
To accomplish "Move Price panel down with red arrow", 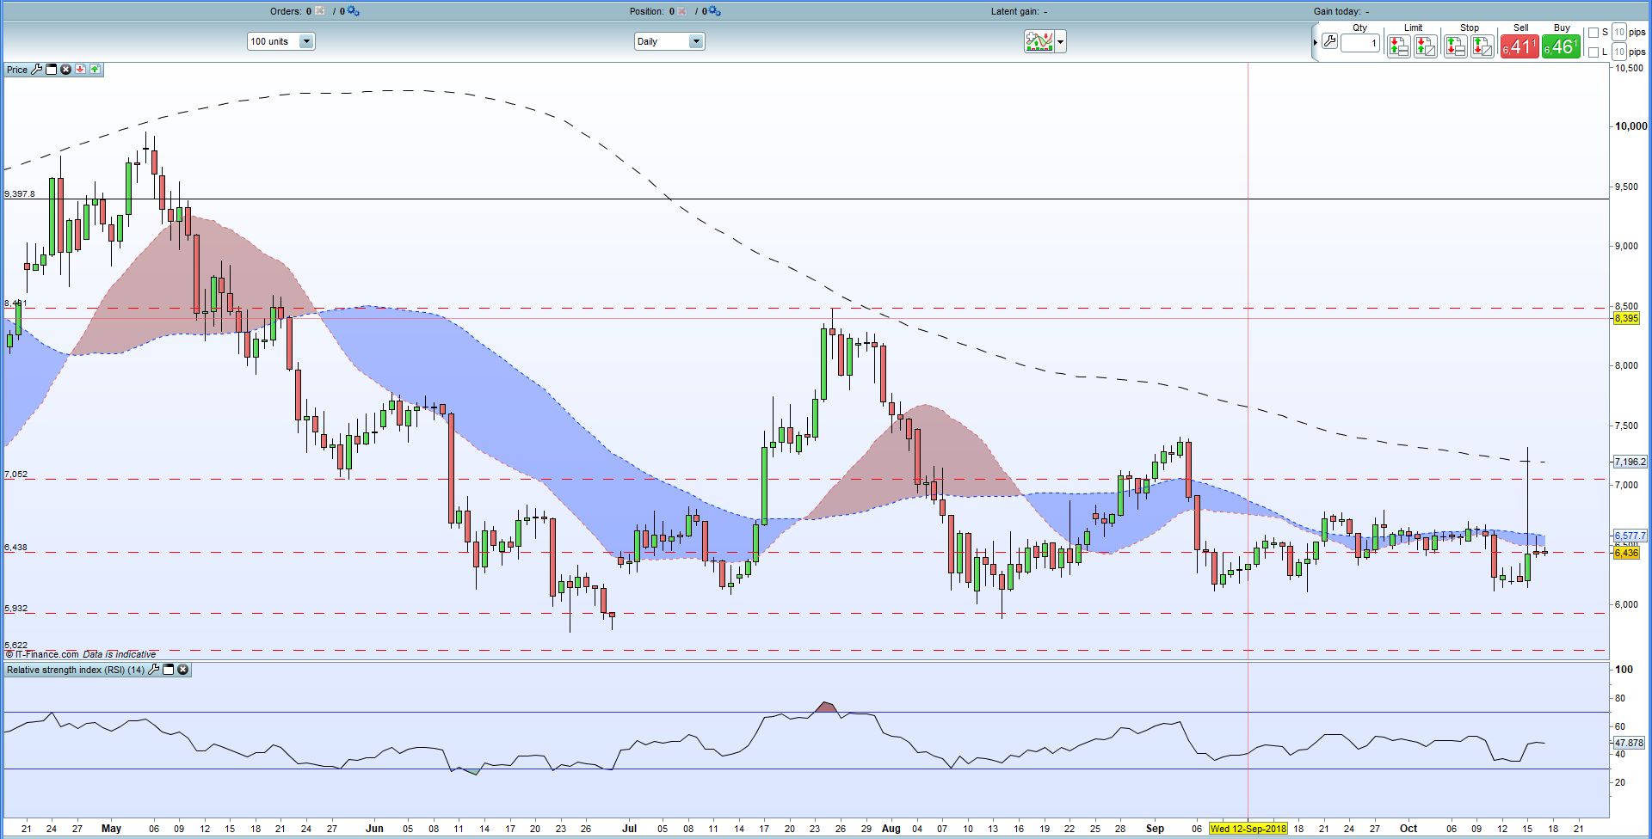I will [80, 70].
